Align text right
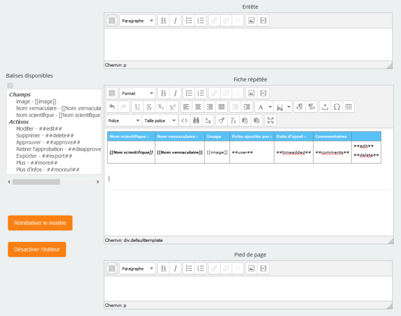The image size is (401, 316). (x=210, y=107)
